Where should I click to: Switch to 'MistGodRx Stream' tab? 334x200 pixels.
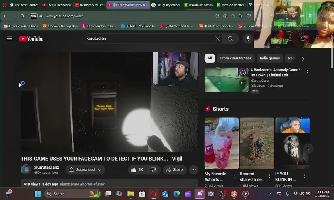231,5
